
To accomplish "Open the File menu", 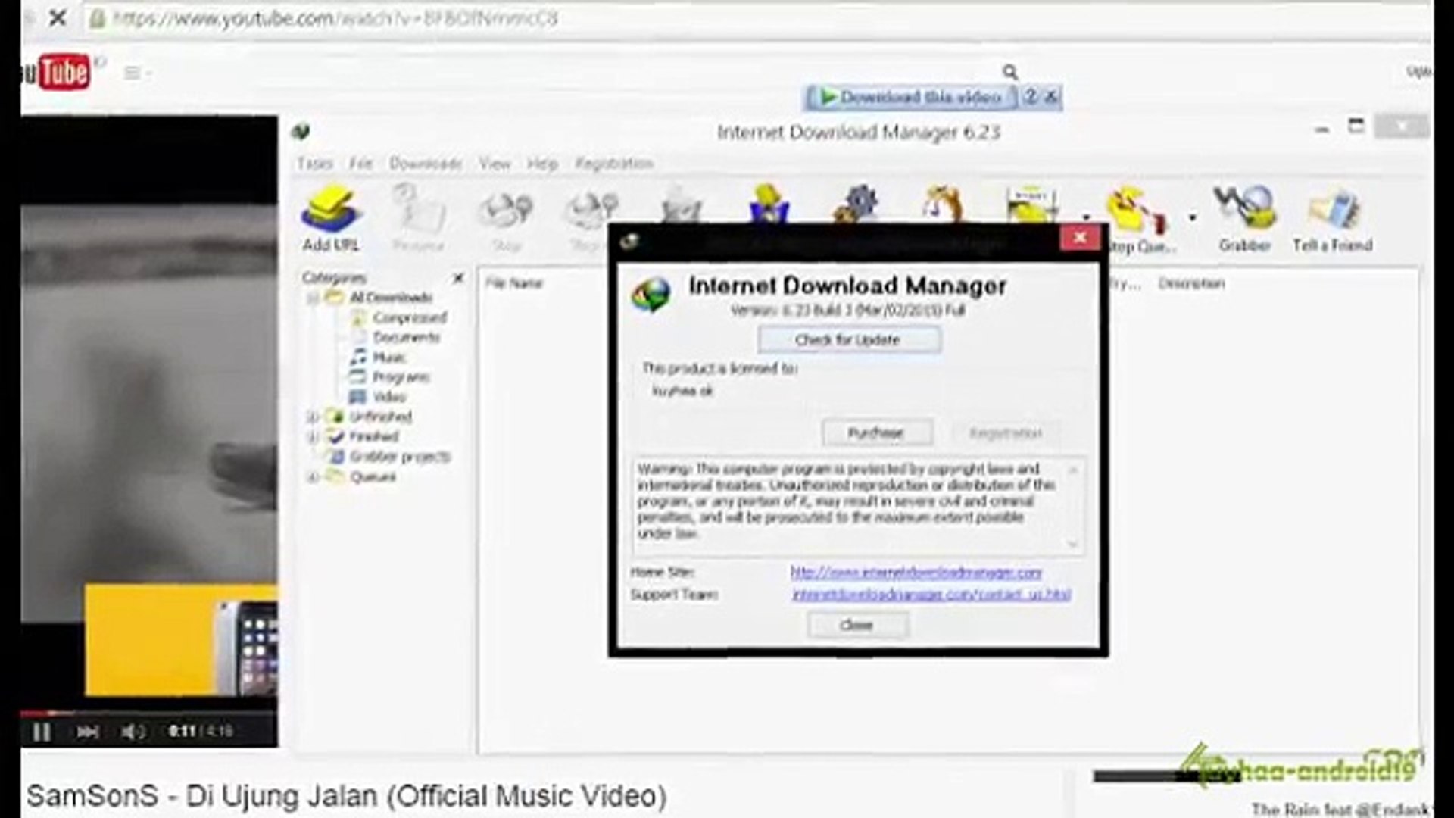I will pyautogui.click(x=360, y=164).
